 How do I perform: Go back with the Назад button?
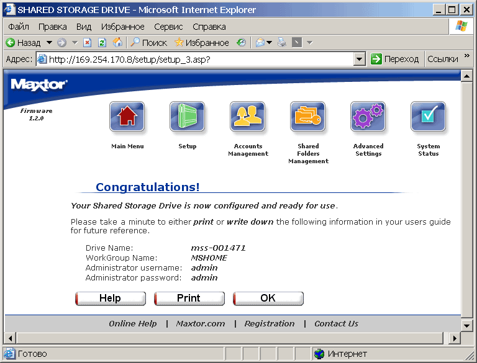click(23, 43)
